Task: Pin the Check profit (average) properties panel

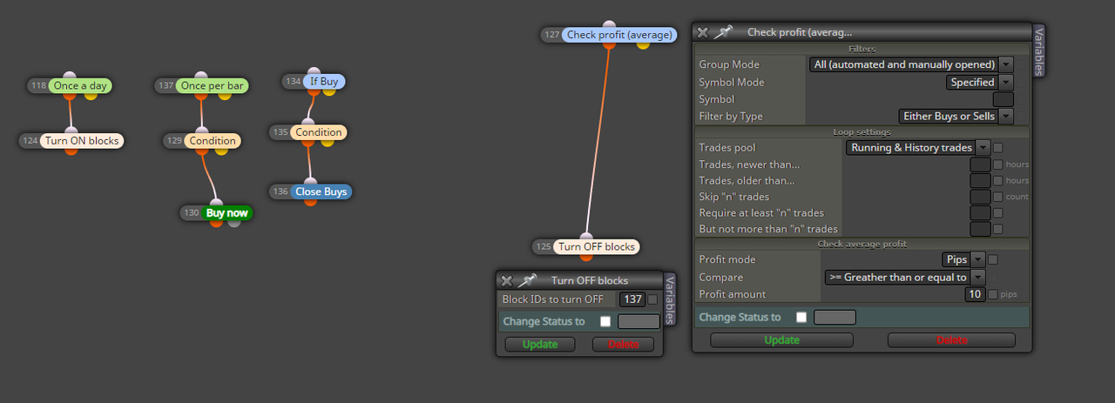Action: (723, 32)
